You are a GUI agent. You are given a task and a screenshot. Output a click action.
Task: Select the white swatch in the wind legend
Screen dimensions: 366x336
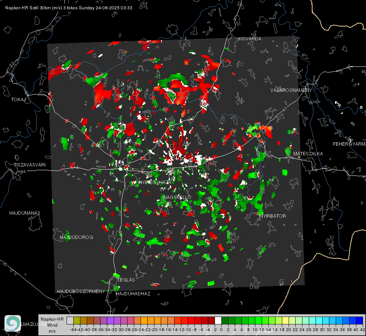click(218, 321)
